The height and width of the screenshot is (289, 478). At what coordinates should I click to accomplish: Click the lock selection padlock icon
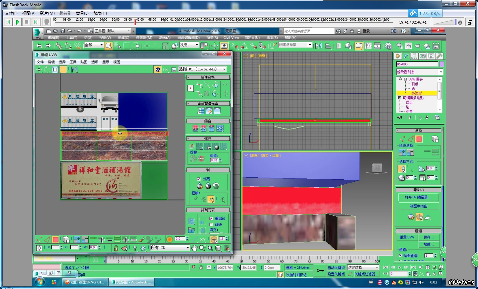click(116, 248)
